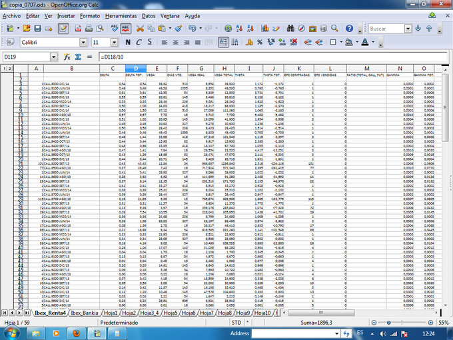Click into the Buscar search field

[385, 29]
